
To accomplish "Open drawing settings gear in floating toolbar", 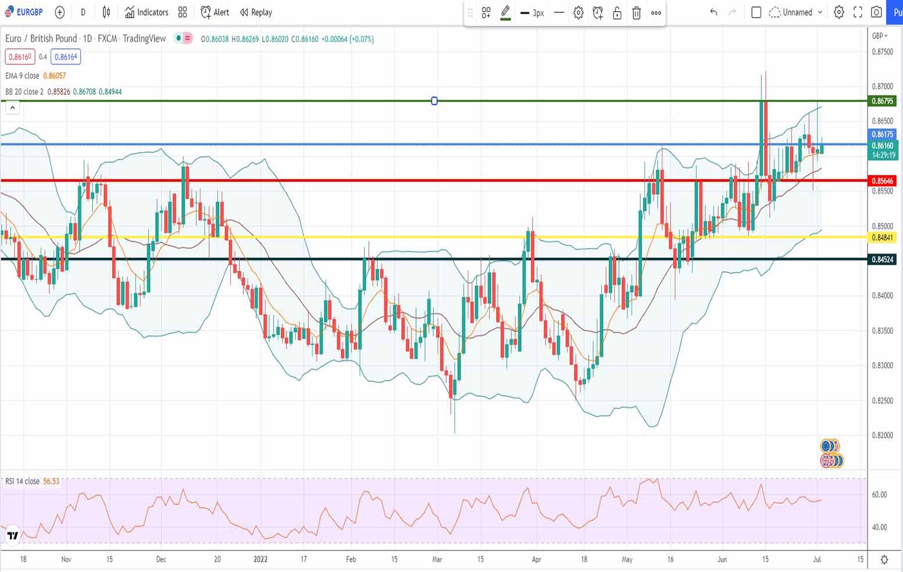I will [578, 13].
